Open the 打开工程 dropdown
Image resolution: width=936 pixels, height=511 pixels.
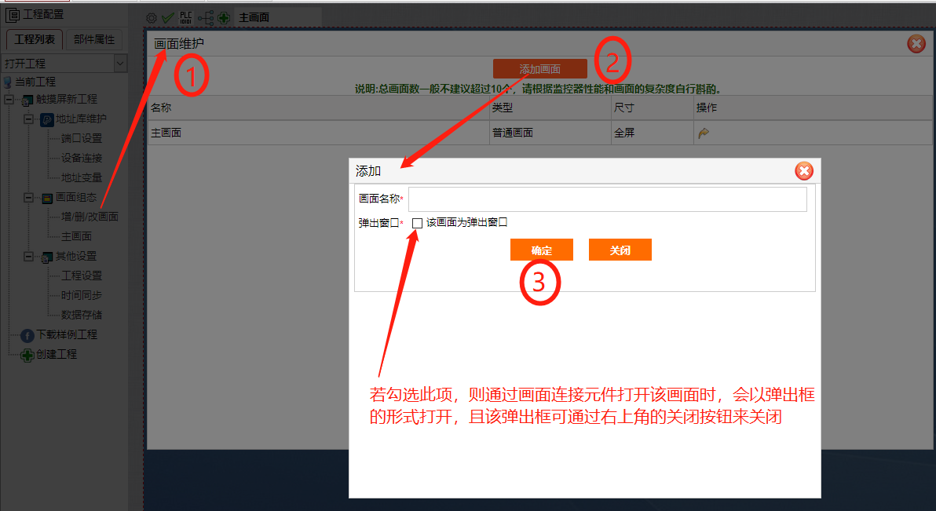click(x=120, y=64)
